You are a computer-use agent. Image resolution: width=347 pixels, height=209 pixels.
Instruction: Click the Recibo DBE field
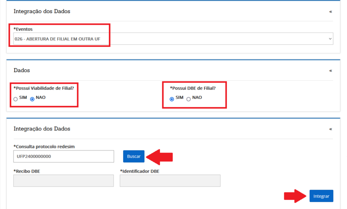click(65, 181)
